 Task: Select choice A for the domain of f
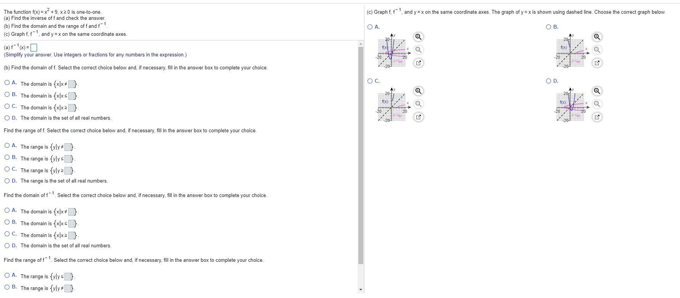7,82
